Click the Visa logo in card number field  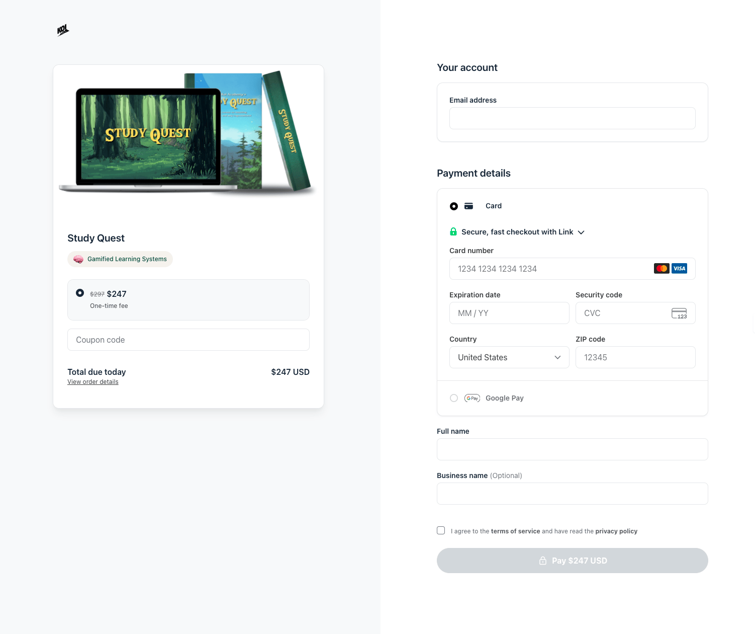(x=679, y=269)
